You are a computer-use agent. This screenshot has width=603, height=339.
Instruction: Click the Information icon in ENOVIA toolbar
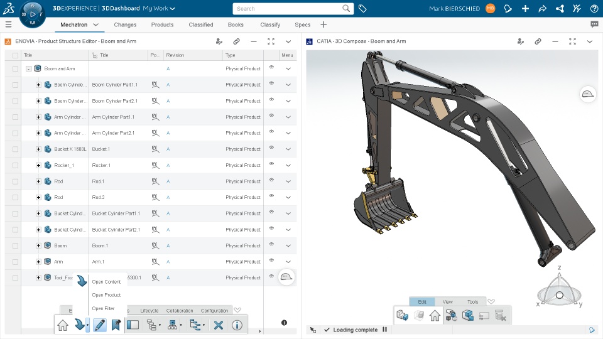tap(237, 325)
